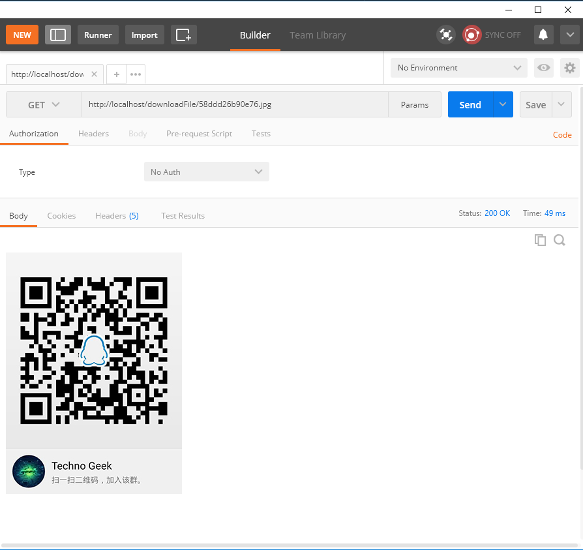Open manage environments gear icon
The width and height of the screenshot is (583, 550).
click(569, 68)
